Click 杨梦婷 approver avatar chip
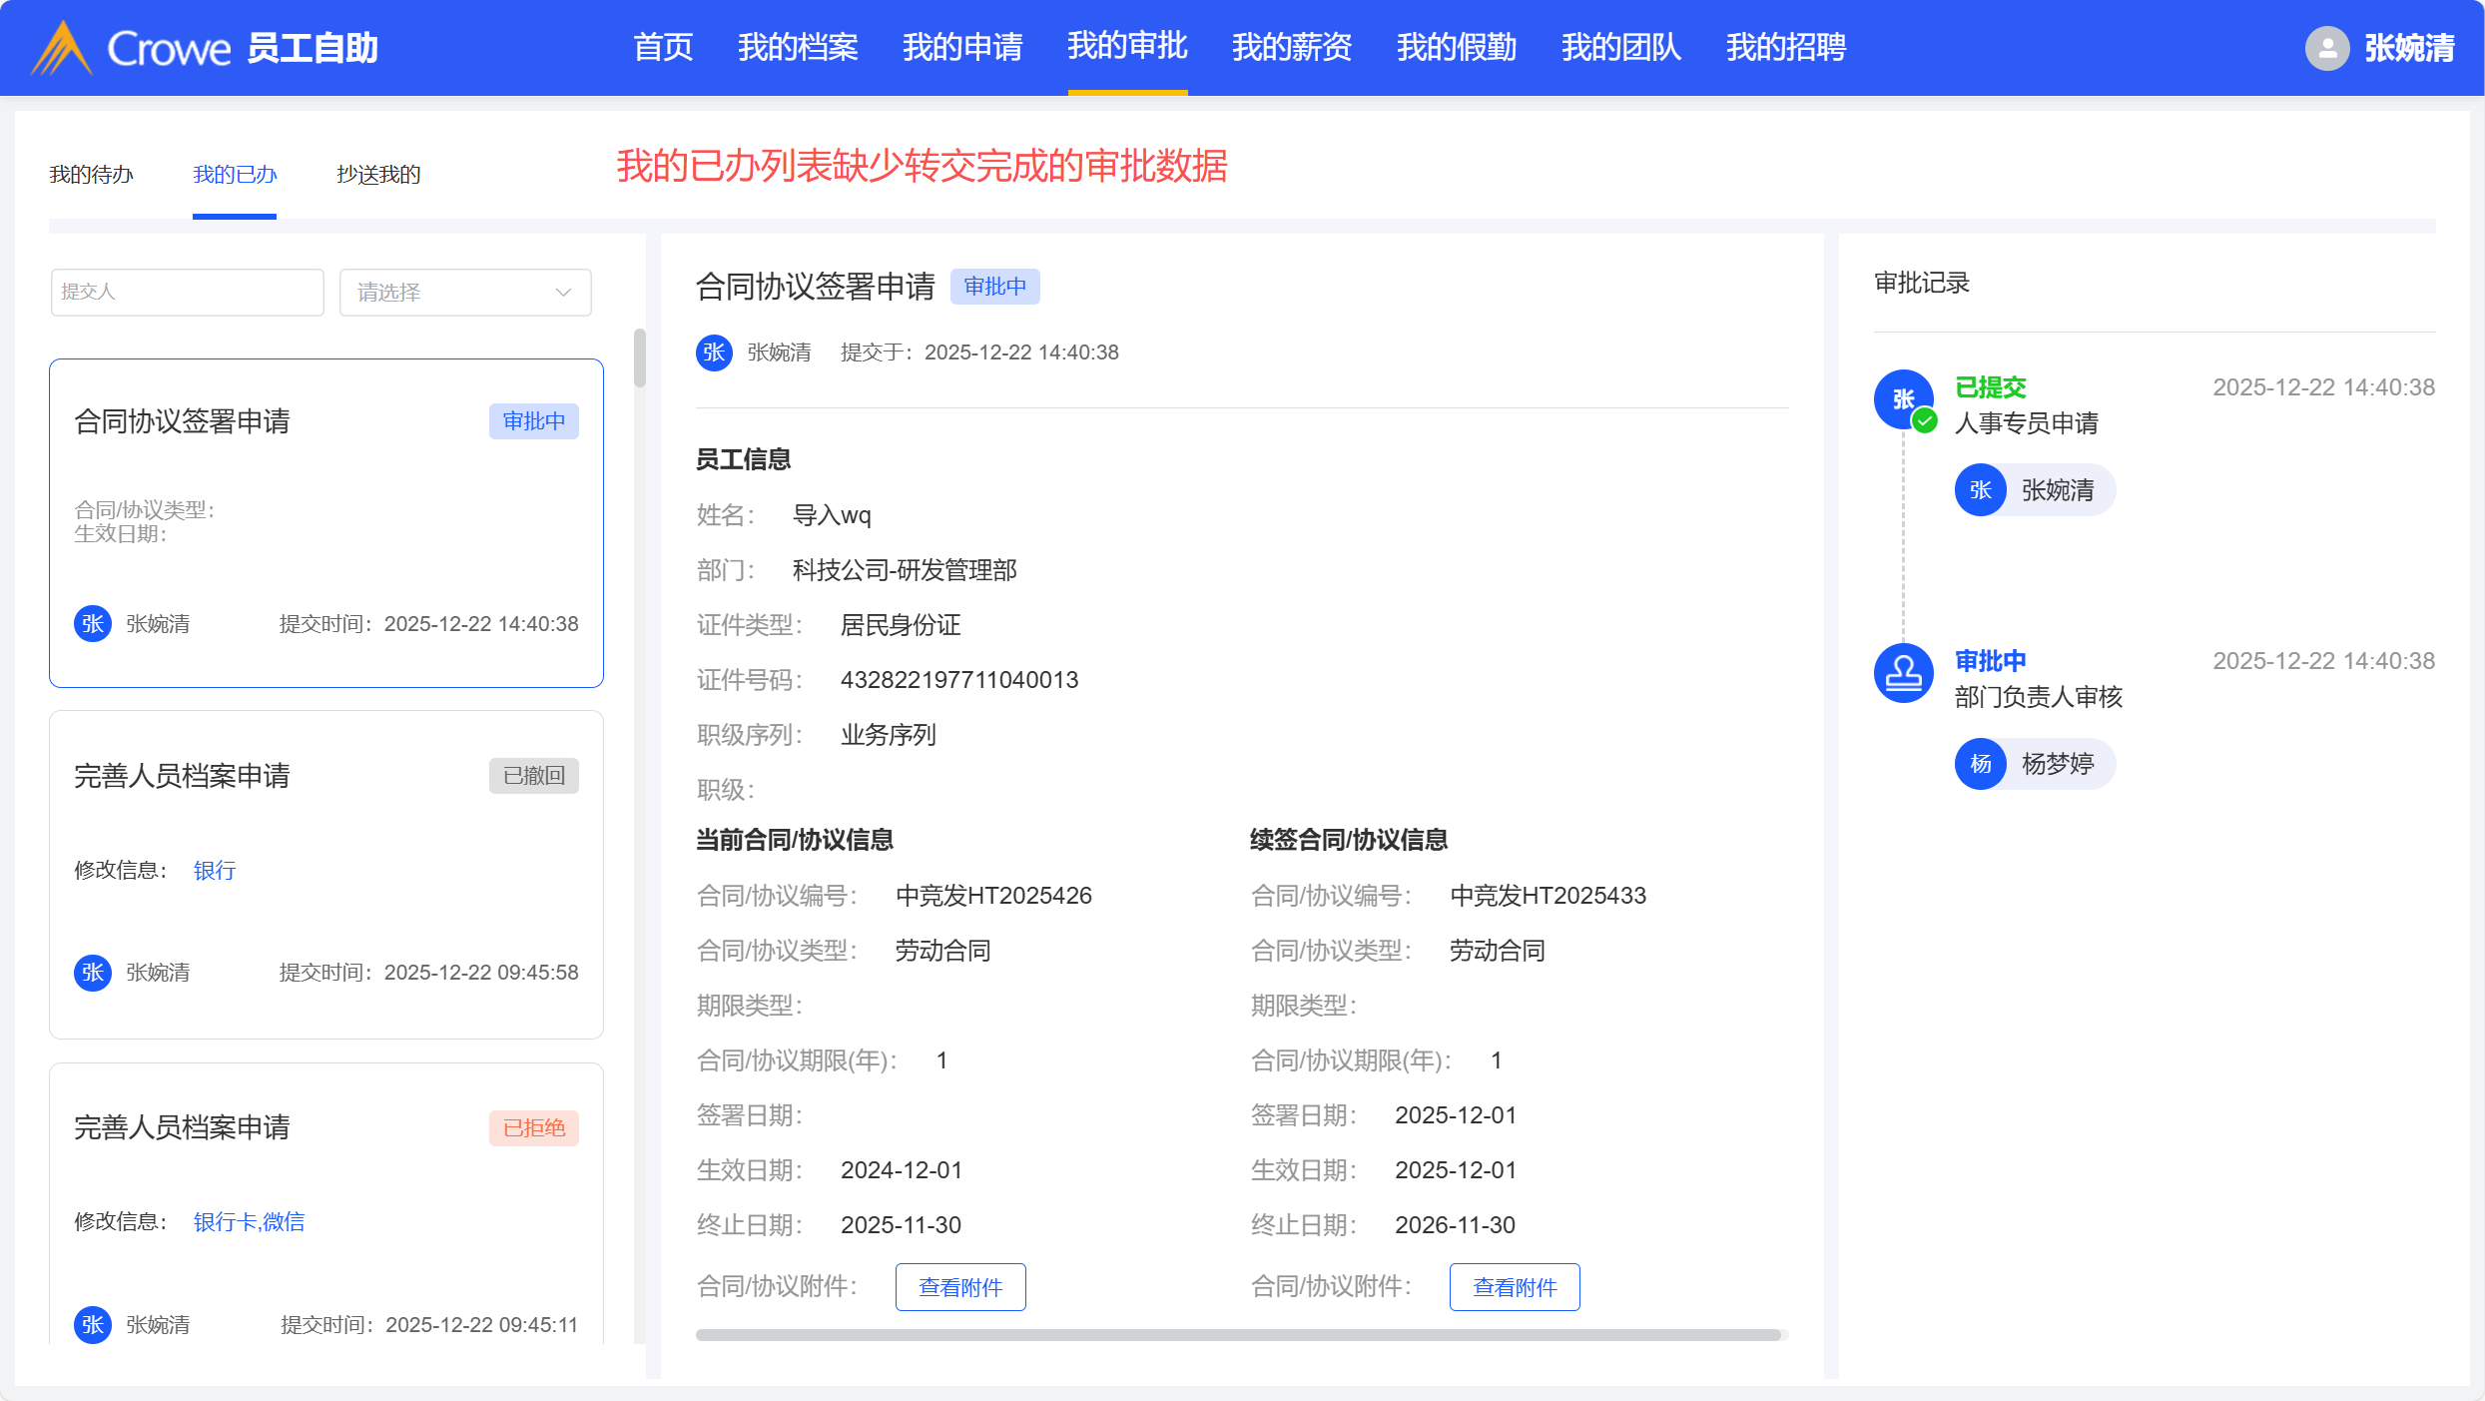The height and width of the screenshot is (1401, 2485). point(2034,764)
